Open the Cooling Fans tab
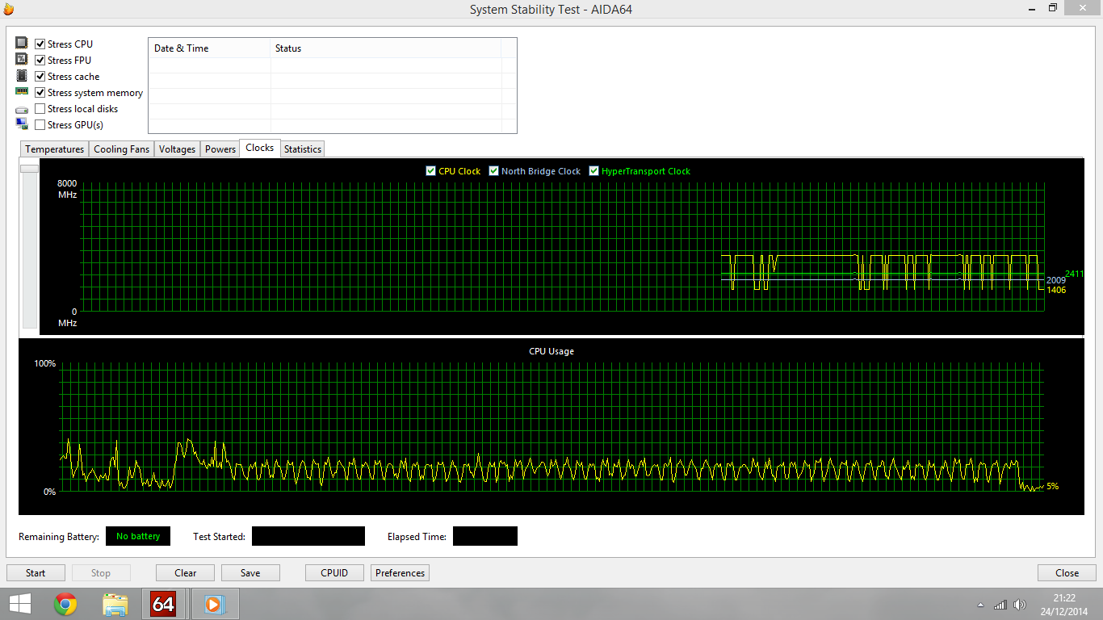Viewport: 1103px width, 620px height. (121, 149)
